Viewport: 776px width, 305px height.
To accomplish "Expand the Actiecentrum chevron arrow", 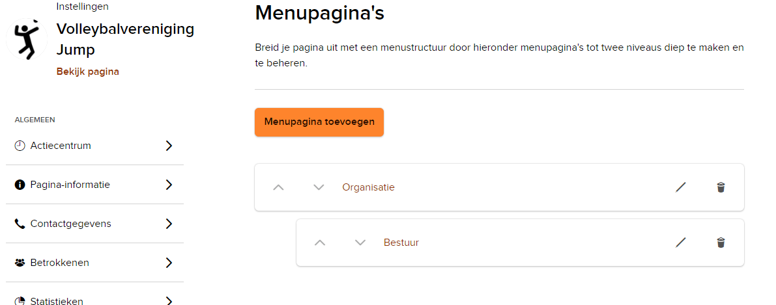I will (x=169, y=146).
